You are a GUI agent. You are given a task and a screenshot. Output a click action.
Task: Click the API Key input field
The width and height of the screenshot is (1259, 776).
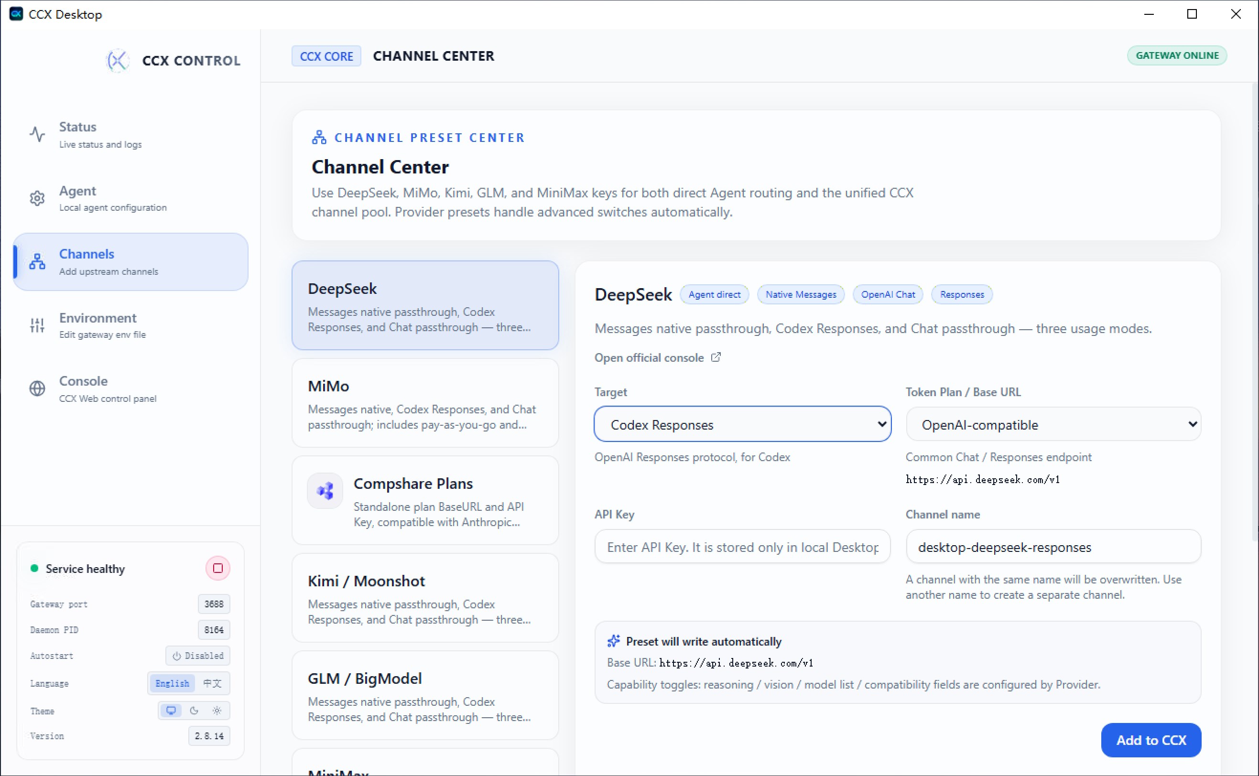742,547
